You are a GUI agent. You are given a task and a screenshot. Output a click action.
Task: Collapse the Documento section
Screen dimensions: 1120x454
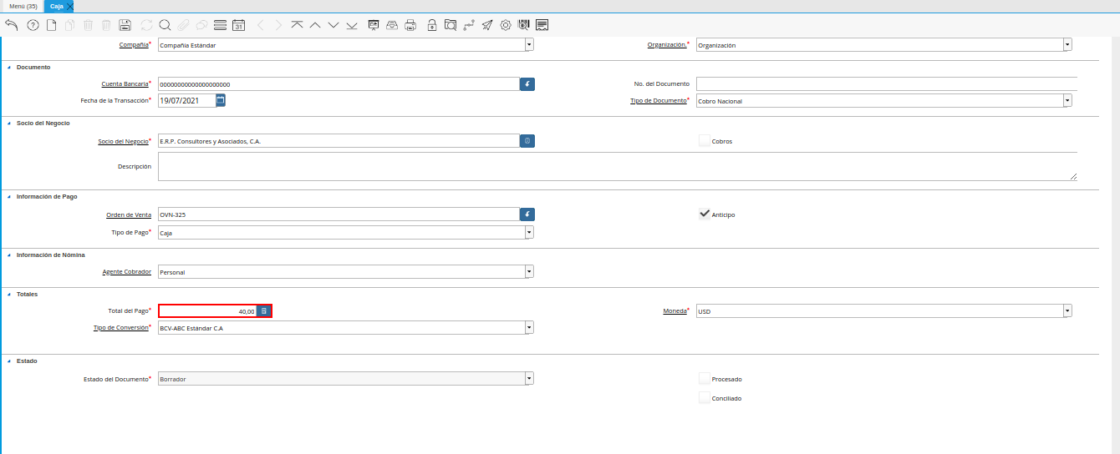(9, 67)
